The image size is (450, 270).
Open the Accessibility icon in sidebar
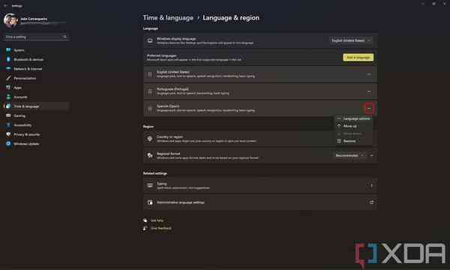coord(8,124)
